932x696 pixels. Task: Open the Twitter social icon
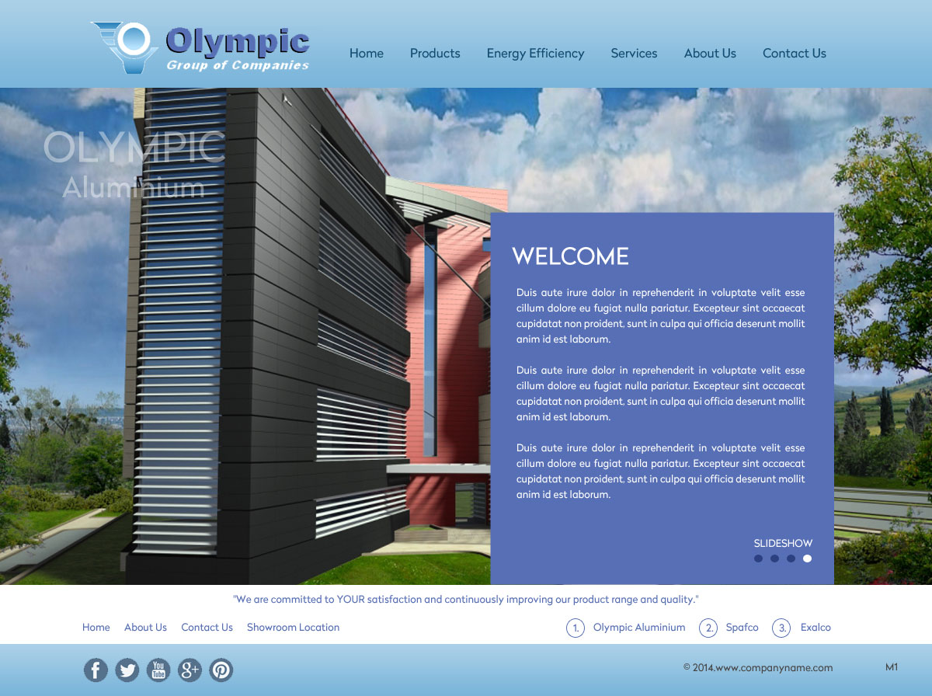click(x=127, y=670)
